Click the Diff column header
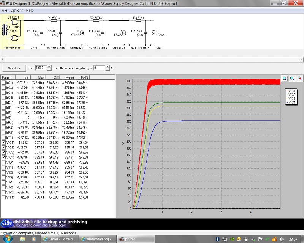The image size is (304, 243). pos(52,77)
